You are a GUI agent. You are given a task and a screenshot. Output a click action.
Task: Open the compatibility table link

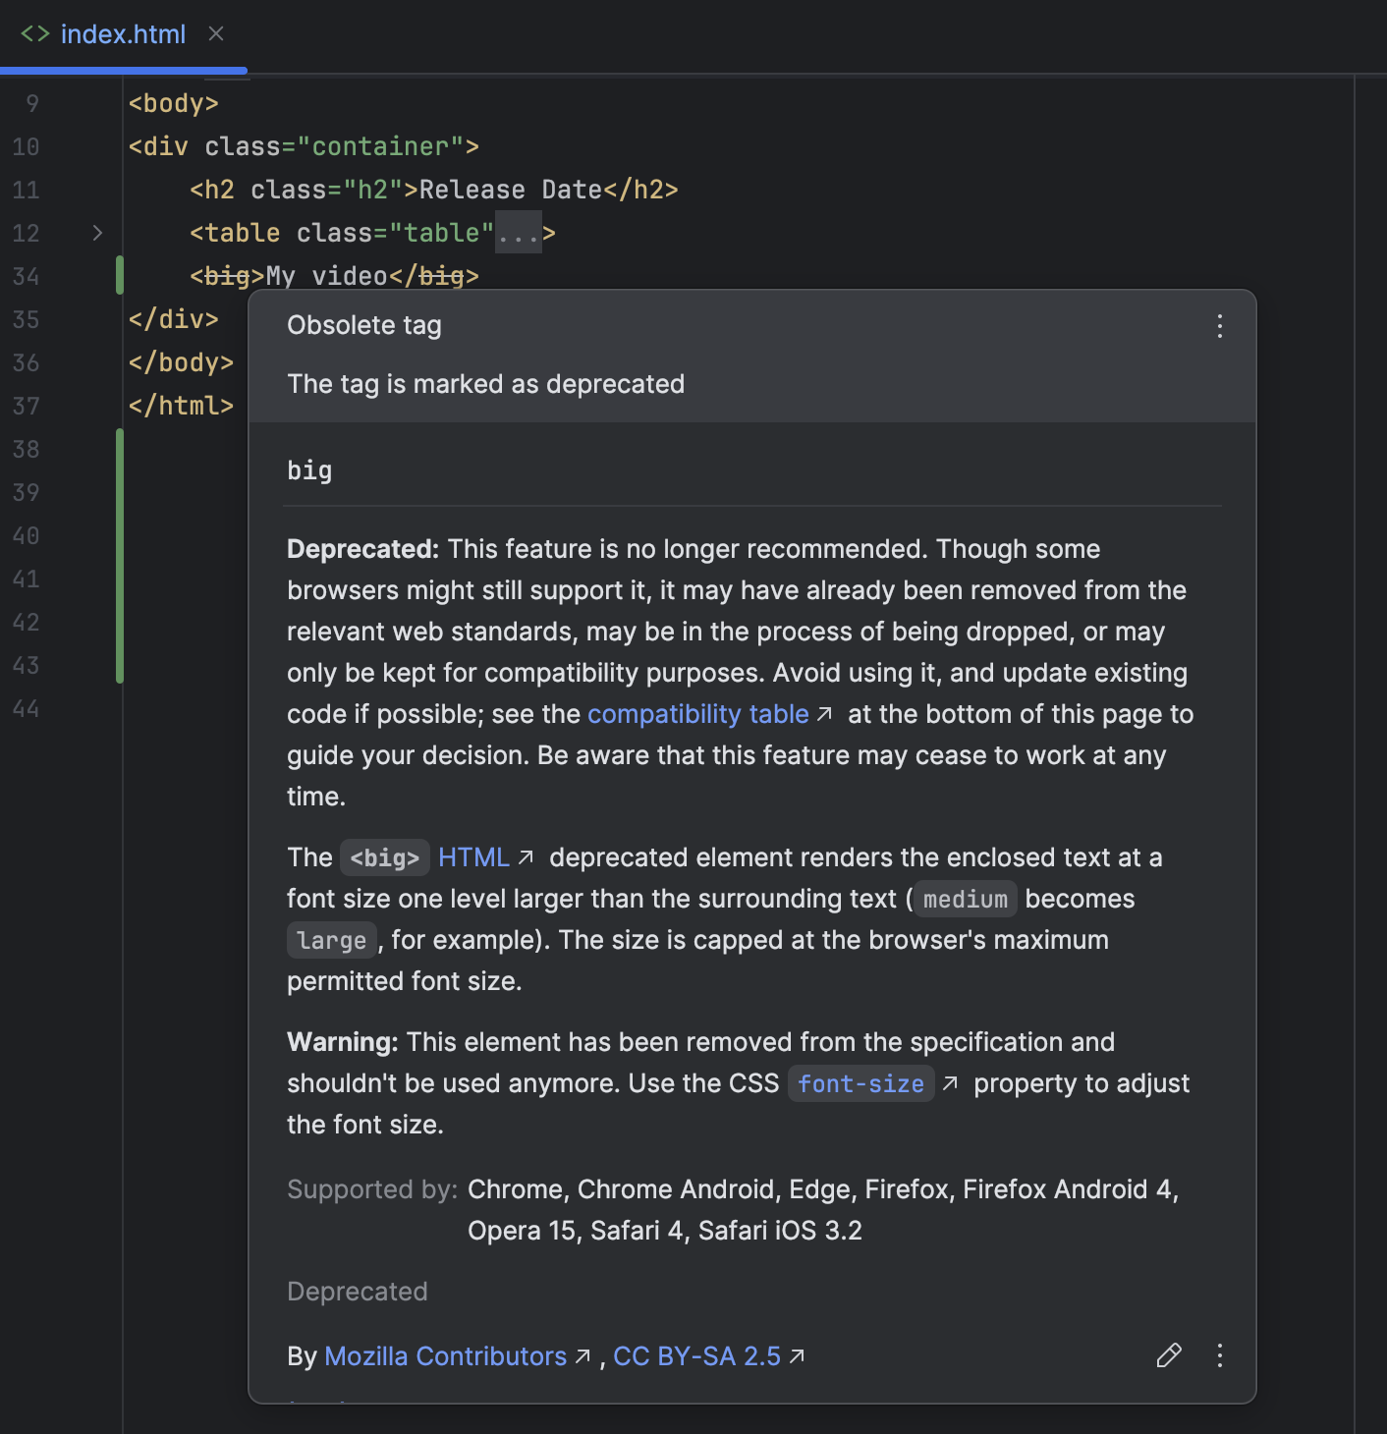pyautogui.click(x=697, y=714)
